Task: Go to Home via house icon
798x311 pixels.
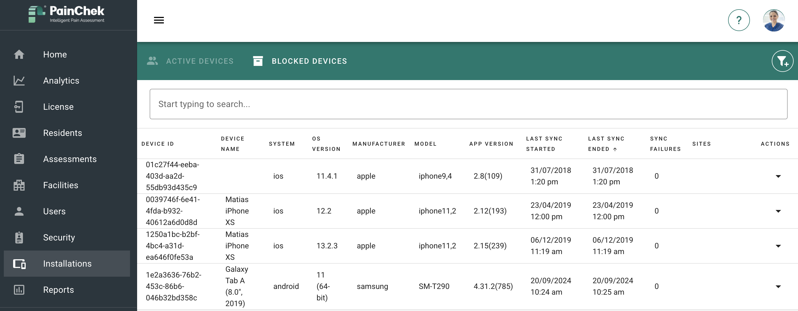Action: tap(19, 54)
